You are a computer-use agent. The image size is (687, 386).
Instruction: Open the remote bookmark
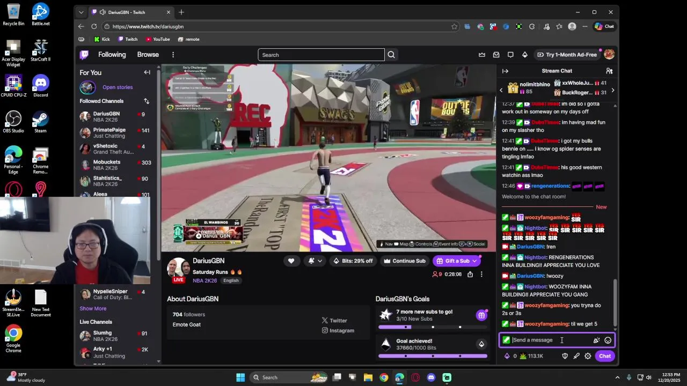point(188,39)
